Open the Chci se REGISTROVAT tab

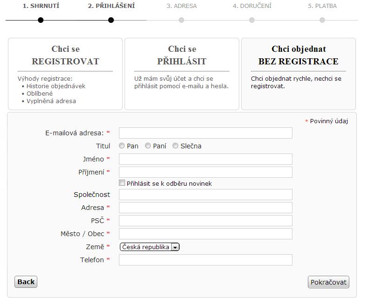point(65,74)
